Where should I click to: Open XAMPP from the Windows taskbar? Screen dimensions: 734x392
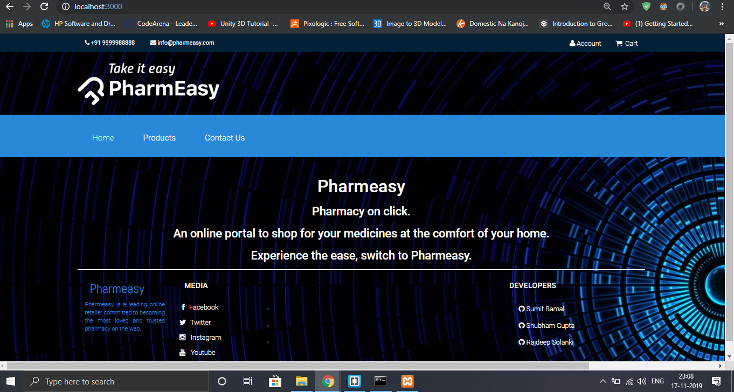tap(407, 381)
